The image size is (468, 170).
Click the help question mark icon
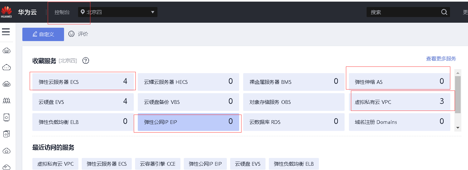pyautogui.click(x=86, y=61)
